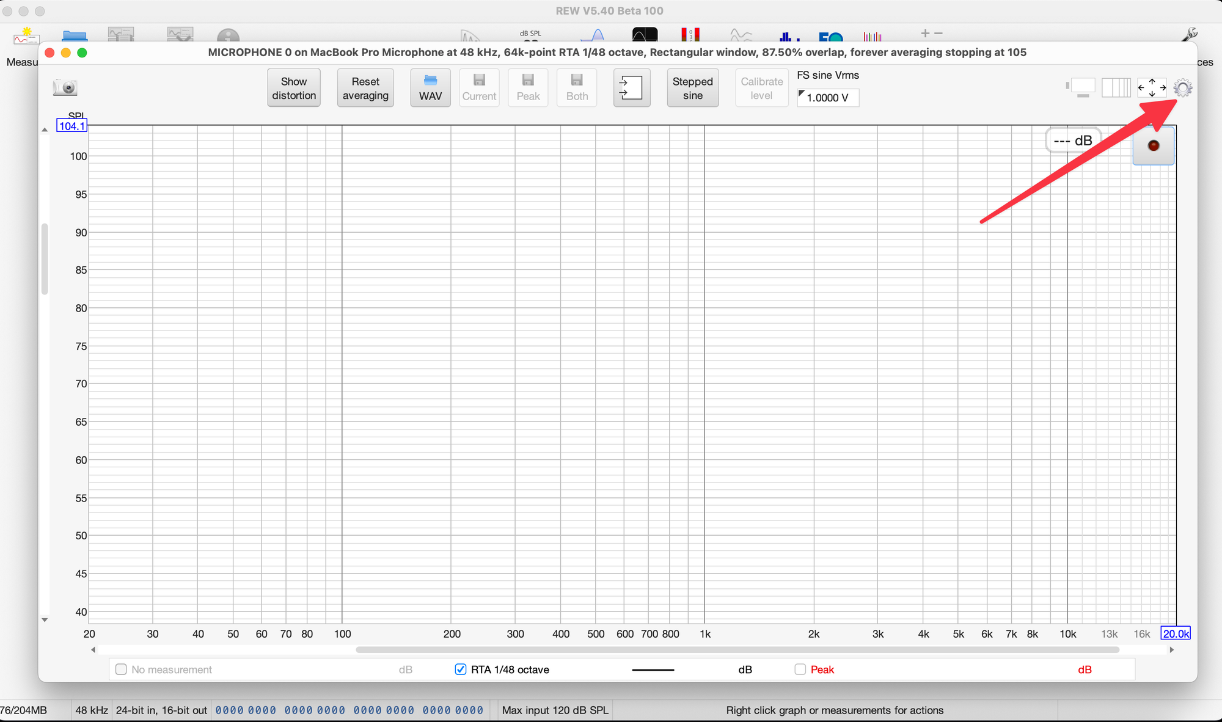The height and width of the screenshot is (722, 1222).
Task: Uncheck the RTA 1/48 octave checkbox
Action: coord(461,669)
